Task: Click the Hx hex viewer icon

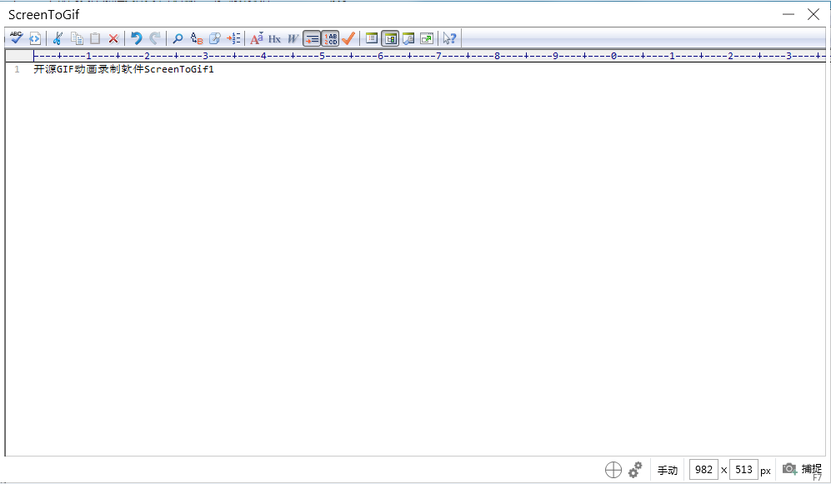Action: [274, 38]
